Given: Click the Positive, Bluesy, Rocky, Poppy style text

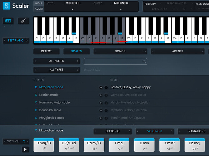Looking at the screenshot, I should (131, 87).
